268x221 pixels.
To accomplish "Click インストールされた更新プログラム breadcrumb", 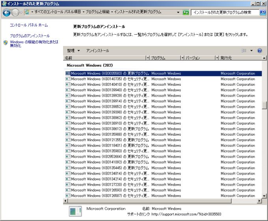I will (x=138, y=12).
